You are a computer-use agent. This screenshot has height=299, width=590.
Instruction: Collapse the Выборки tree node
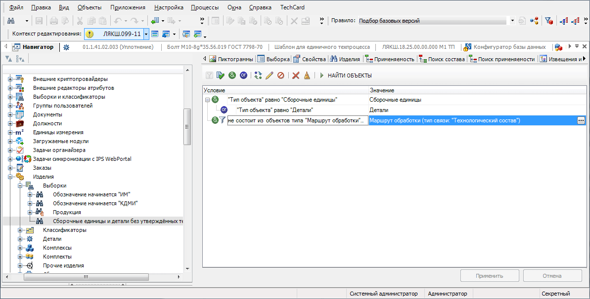pyautogui.click(x=20, y=186)
